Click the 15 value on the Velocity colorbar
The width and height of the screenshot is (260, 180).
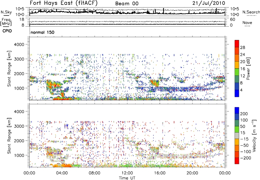click(x=242, y=133)
